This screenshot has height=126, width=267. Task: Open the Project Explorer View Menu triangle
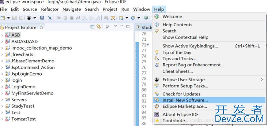click(115, 26)
